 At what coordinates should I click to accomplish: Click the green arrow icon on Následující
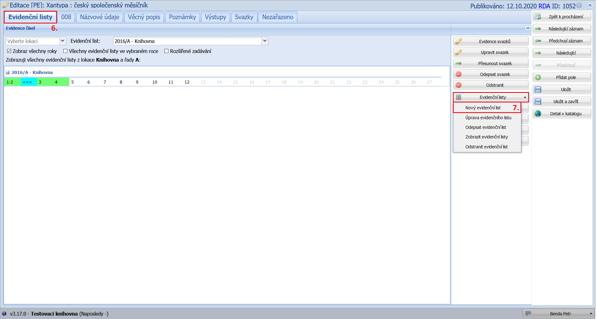pyautogui.click(x=538, y=53)
